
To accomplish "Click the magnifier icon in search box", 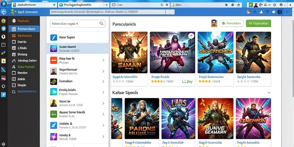I will (x=101, y=24).
